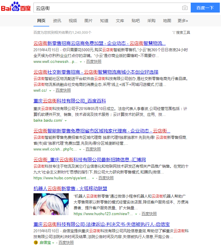221x248 pixels.
Task: Open 机器人云店街新零售 火狐移动联盟 result
Action: point(70,188)
